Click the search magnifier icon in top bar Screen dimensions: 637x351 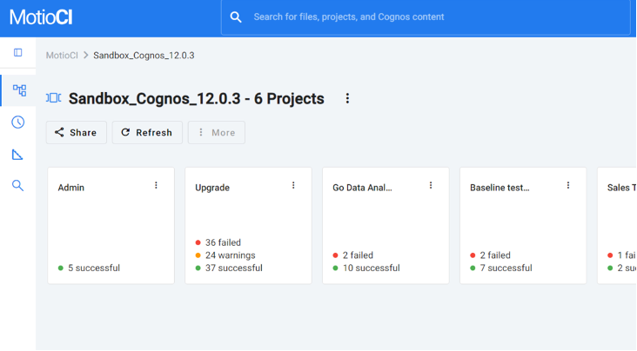(236, 17)
